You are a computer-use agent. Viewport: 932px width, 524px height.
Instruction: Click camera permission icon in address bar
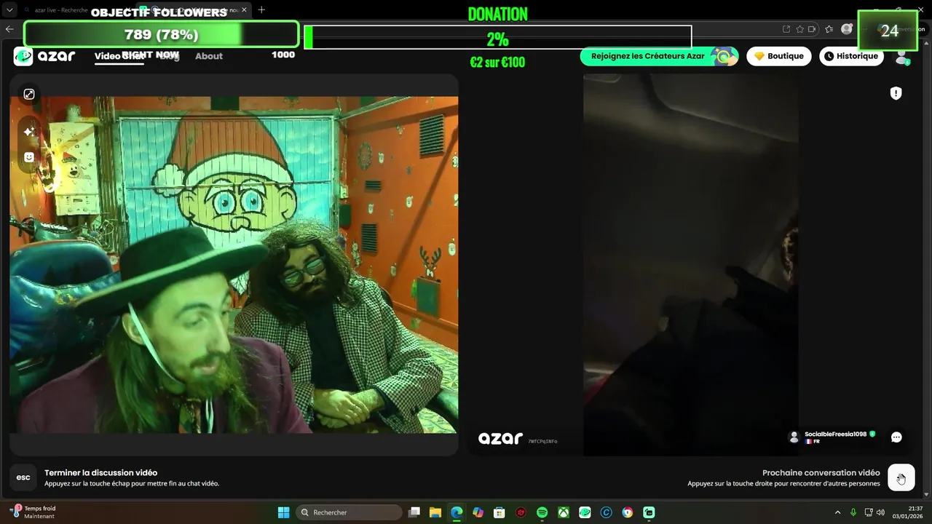(813, 29)
